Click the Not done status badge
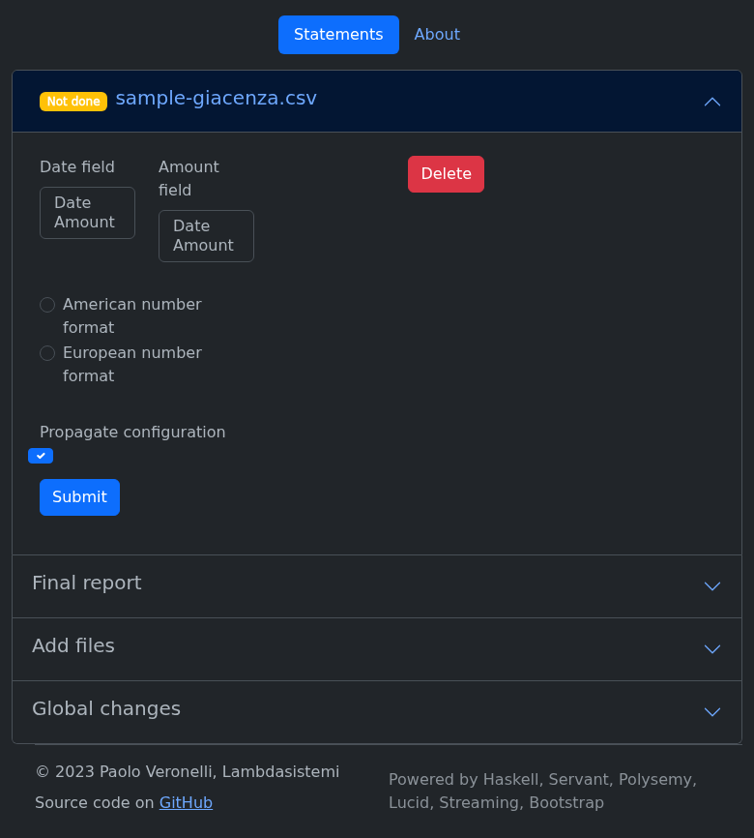This screenshot has height=838, width=754. pos(72,101)
